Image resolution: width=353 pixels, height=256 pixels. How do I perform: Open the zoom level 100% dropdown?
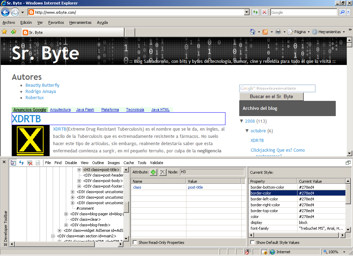click(344, 252)
